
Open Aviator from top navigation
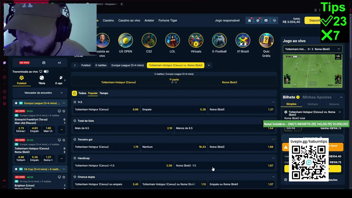tap(149, 20)
